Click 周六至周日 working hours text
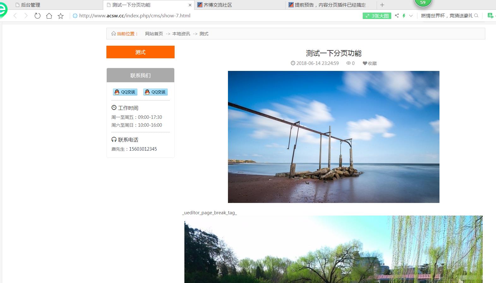 [x=137, y=125]
